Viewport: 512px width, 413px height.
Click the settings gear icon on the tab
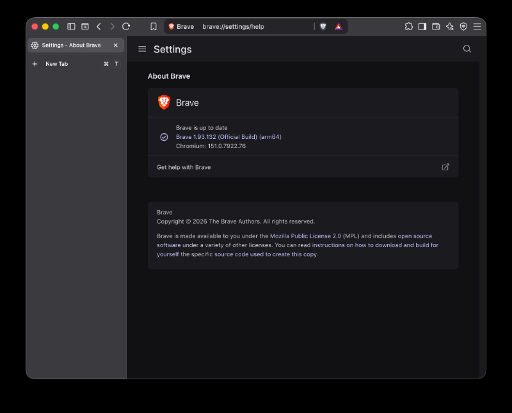35,45
